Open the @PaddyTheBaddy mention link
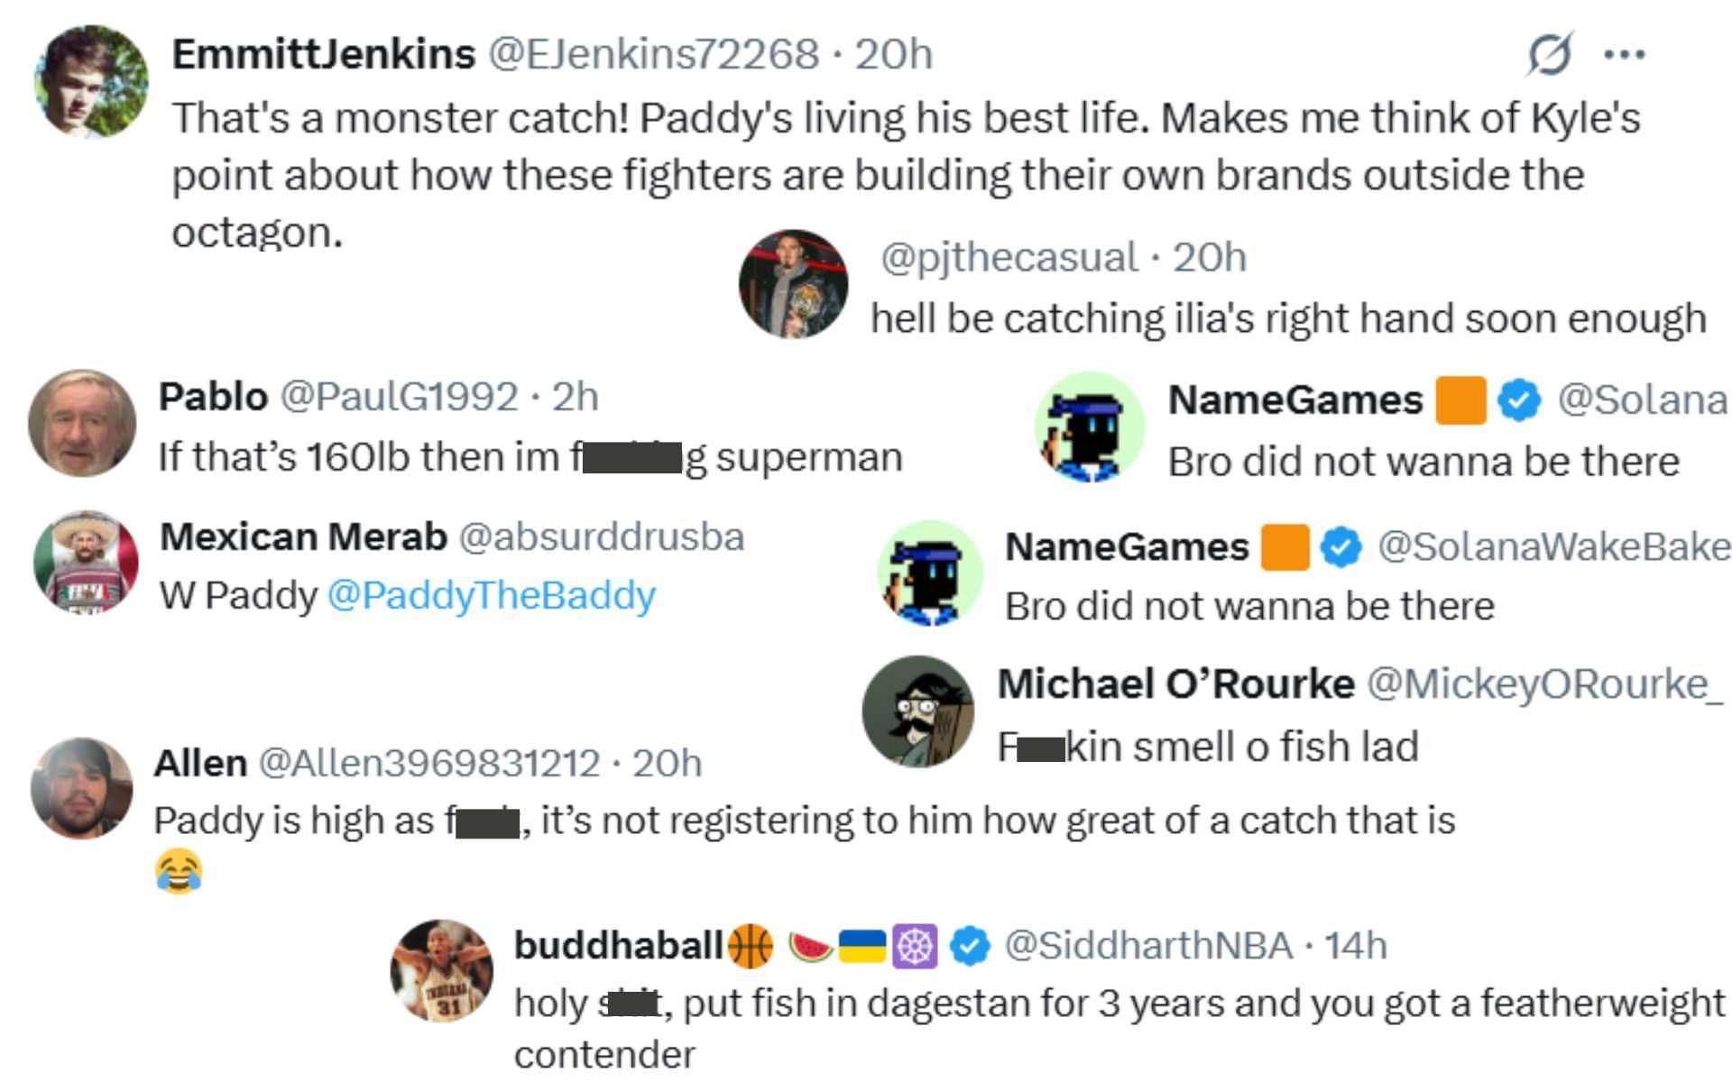Viewport: 1732px width, 1082px height. click(491, 595)
